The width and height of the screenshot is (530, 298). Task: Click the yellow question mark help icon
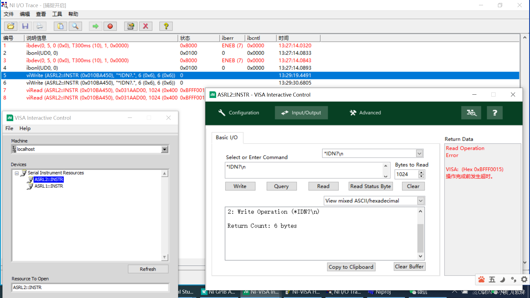point(166,26)
